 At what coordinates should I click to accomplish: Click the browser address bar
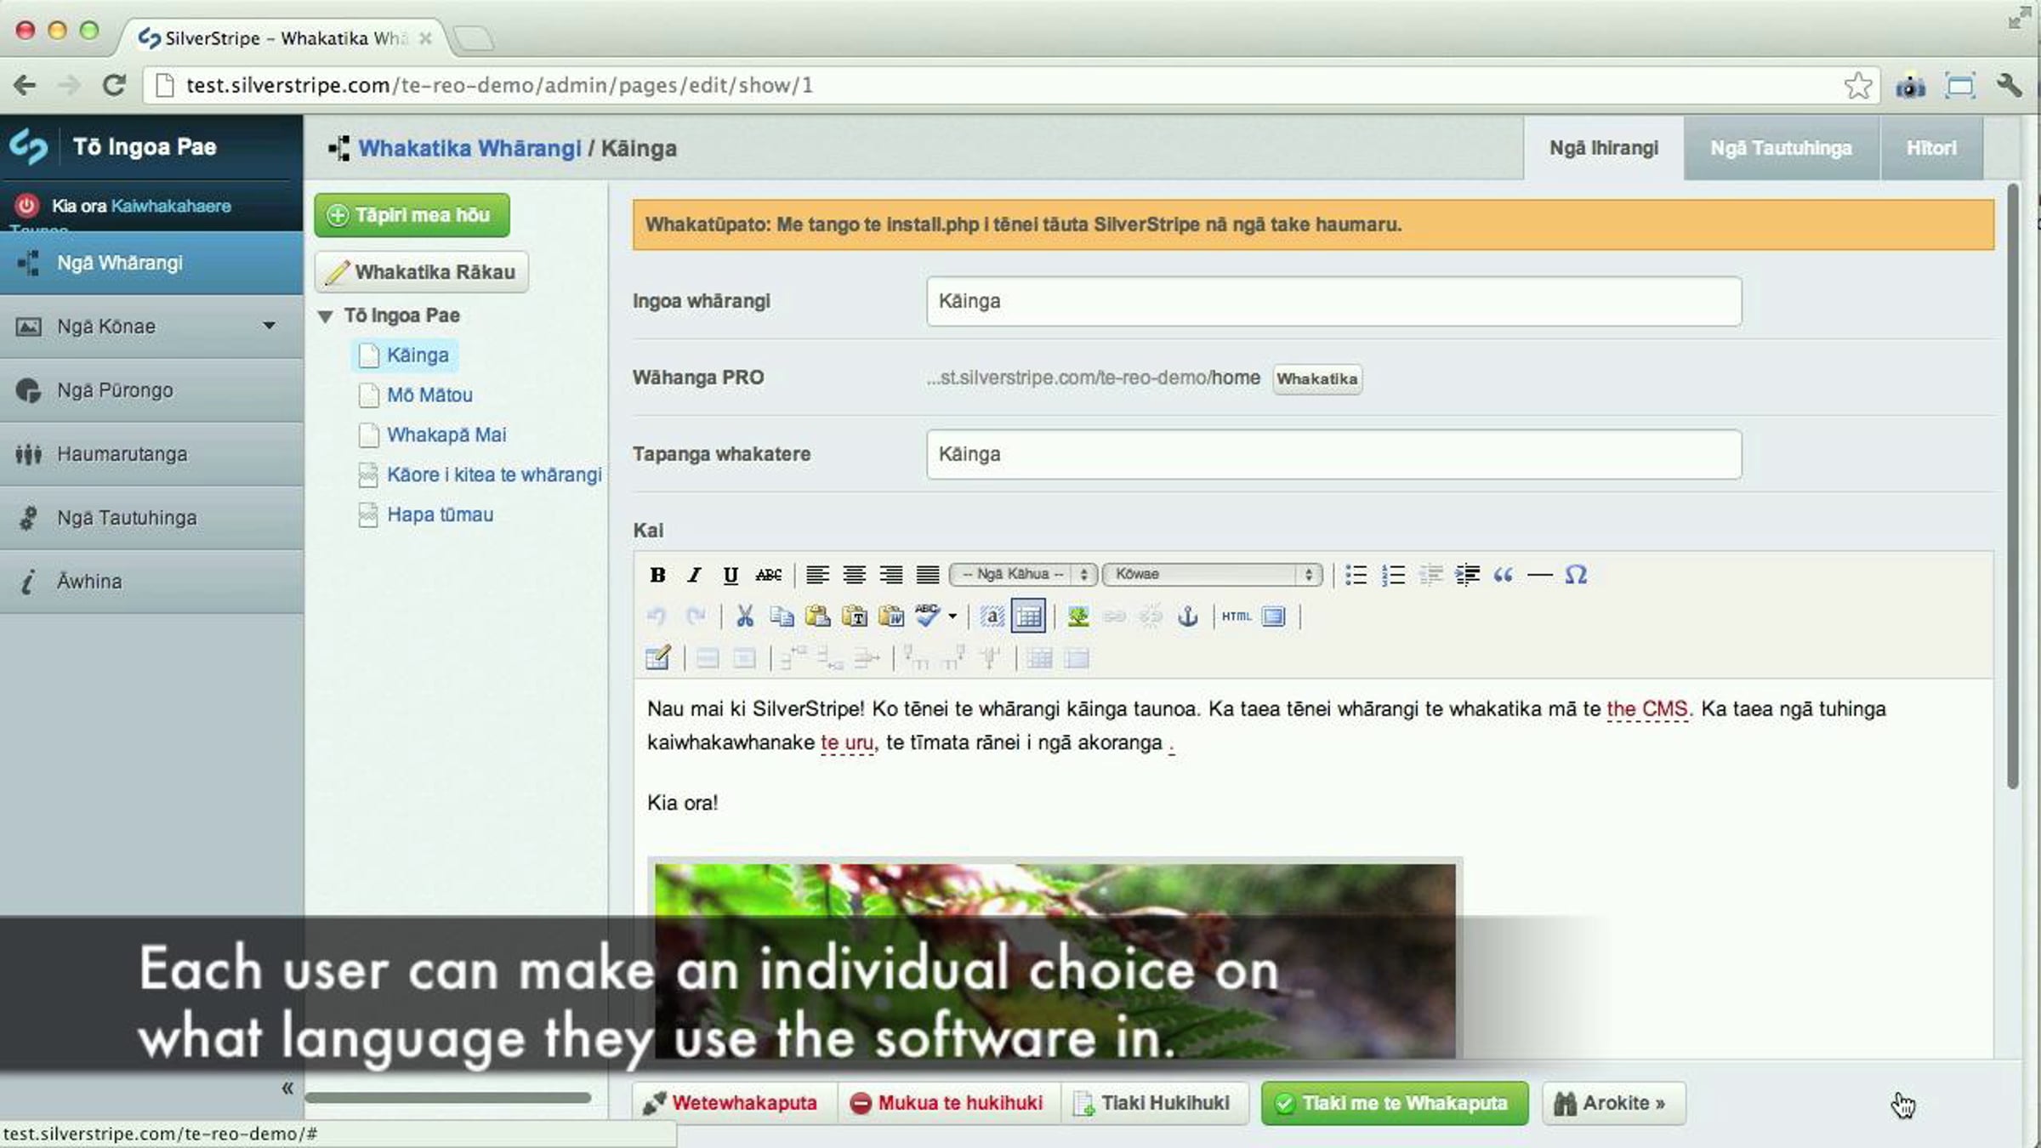click(1012, 85)
